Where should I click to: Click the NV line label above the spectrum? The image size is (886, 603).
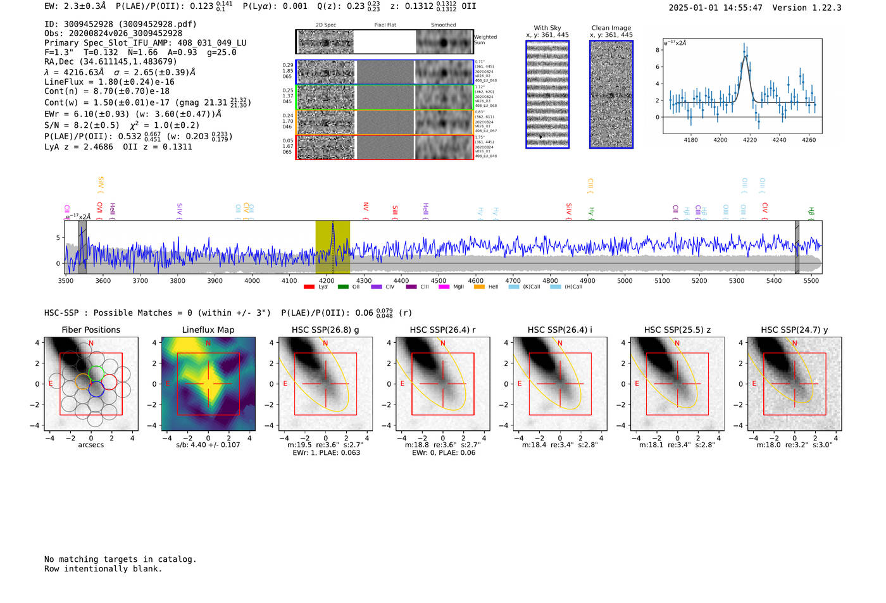(366, 210)
